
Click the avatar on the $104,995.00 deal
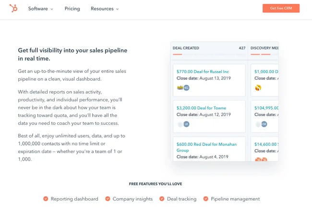(x=264, y=124)
